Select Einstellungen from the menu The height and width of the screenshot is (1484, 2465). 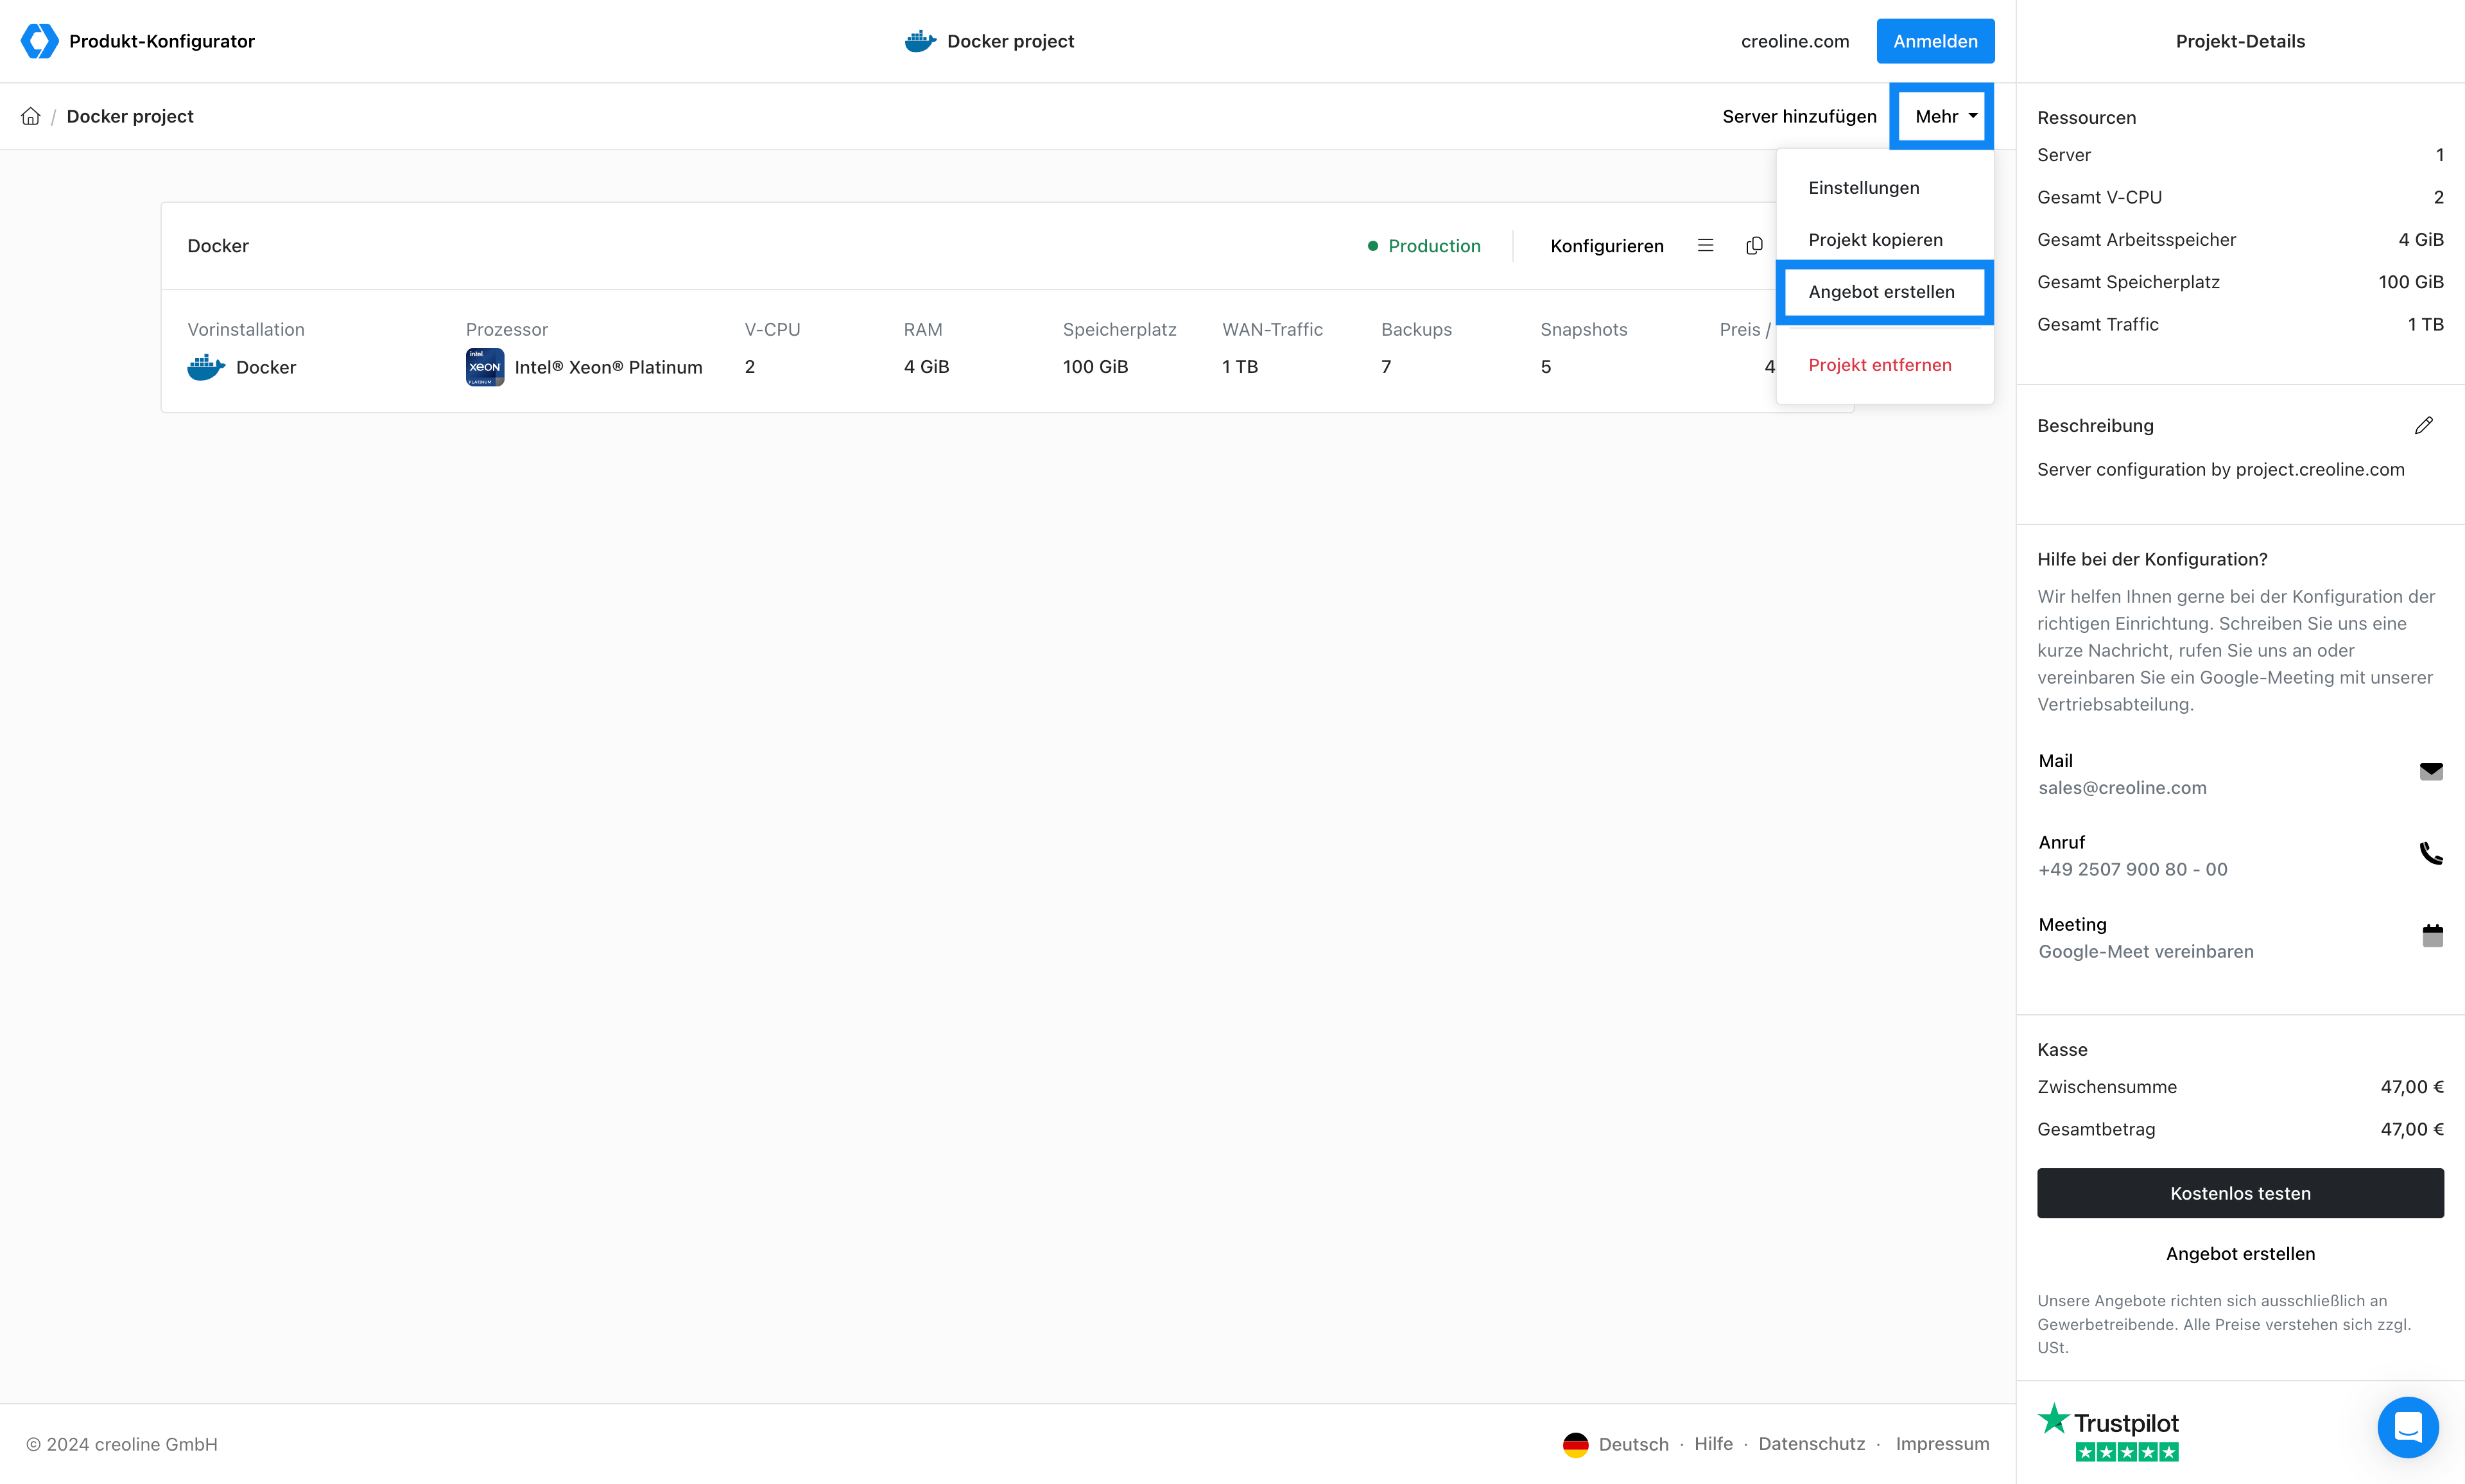(1864, 188)
